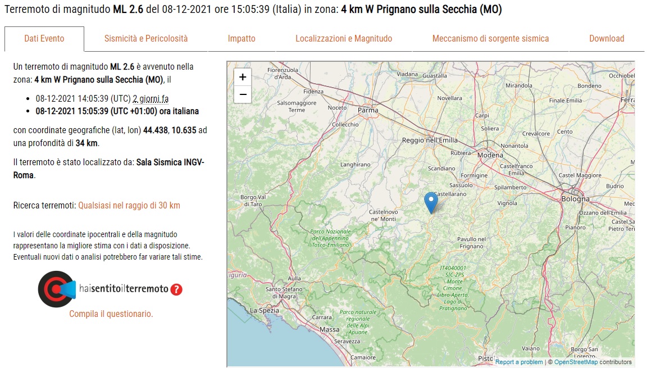Click the haisentitoilterremoto text banner

[124, 289]
